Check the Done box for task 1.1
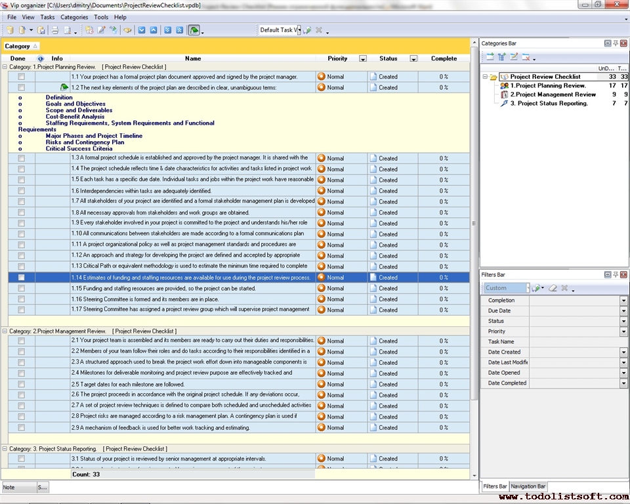The width and height of the screenshot is (630, 504). [x=22, y=77]
